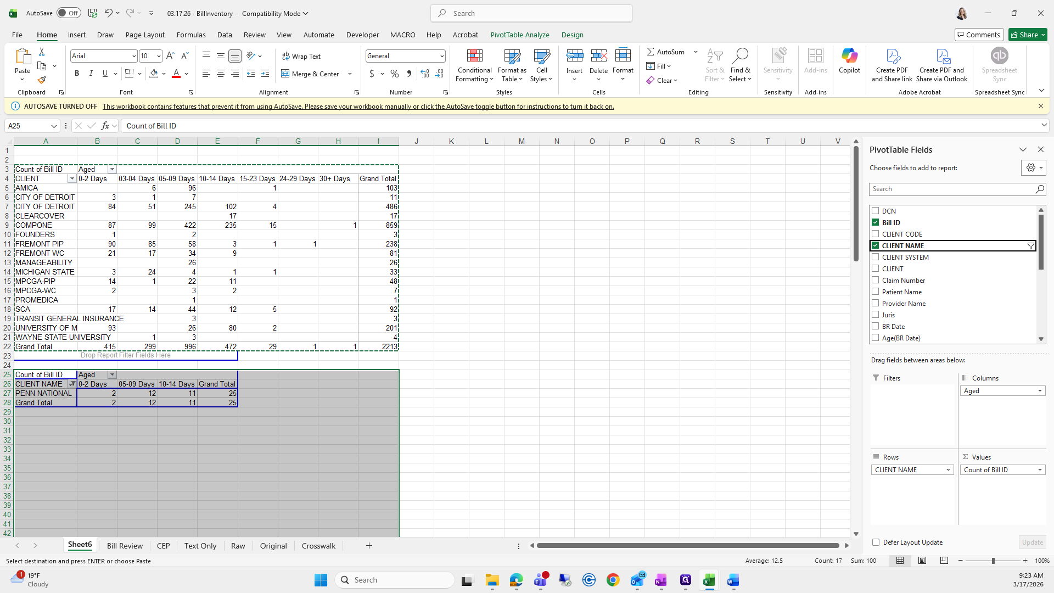Click the Merge & Center icon
Screen dimensions: 1054x593
(x=285, y=74)
